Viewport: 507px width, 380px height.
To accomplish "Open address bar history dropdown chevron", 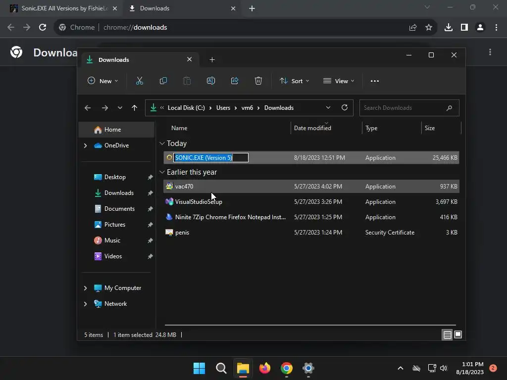I will click(x=328, y=107).
